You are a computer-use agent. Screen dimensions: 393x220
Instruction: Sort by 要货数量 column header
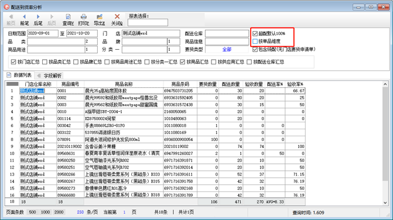(208, 84)
